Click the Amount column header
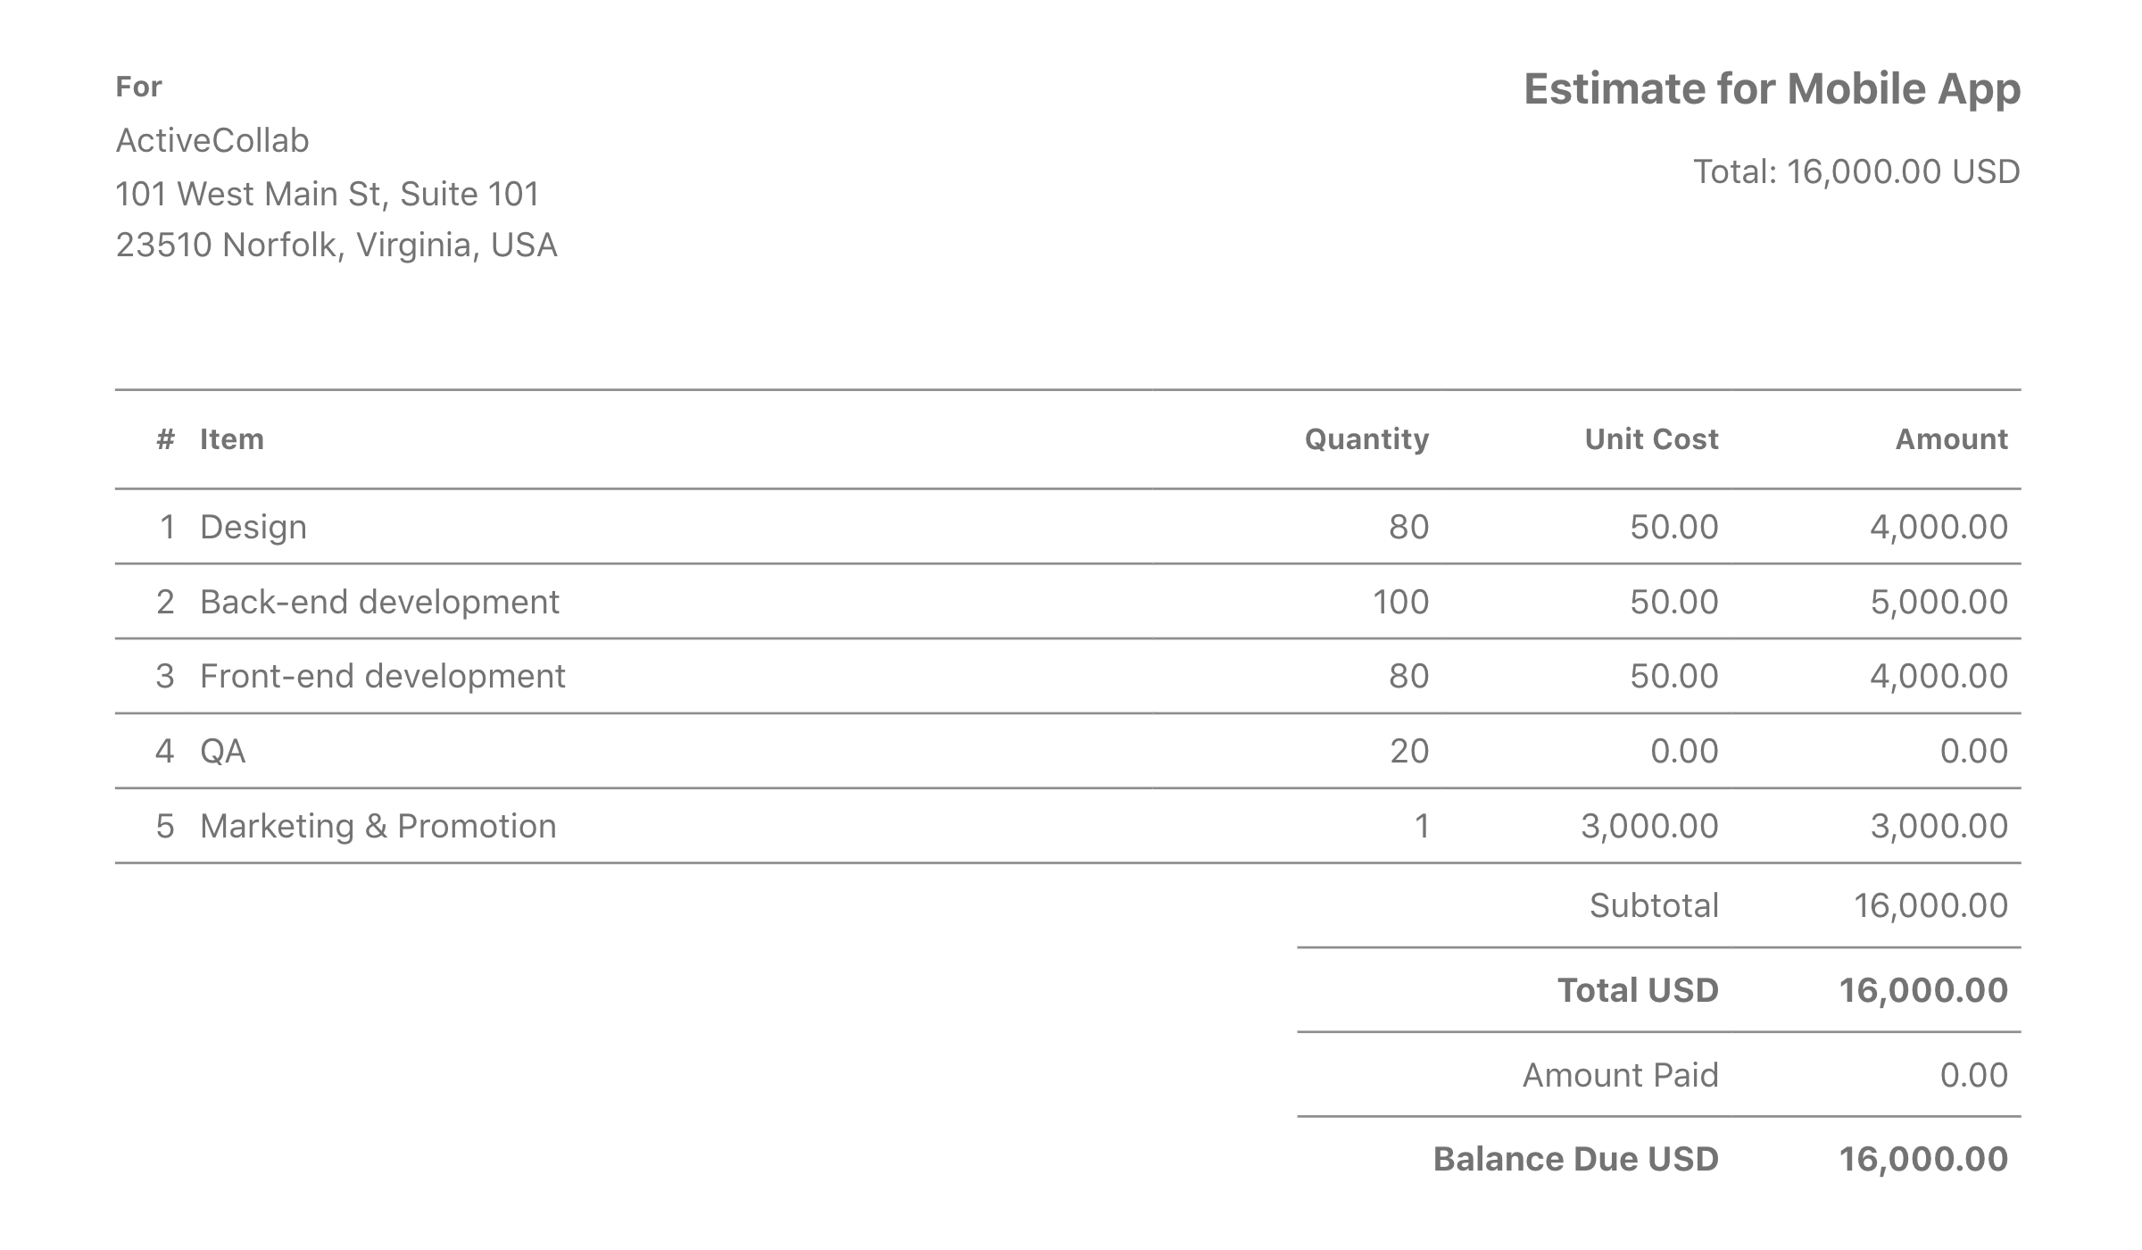This screenshot has height=1250, width=2142. click(1951, 439)
